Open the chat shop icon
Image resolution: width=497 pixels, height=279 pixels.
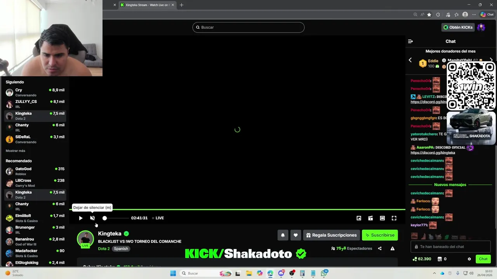click(x=442, y=259)
